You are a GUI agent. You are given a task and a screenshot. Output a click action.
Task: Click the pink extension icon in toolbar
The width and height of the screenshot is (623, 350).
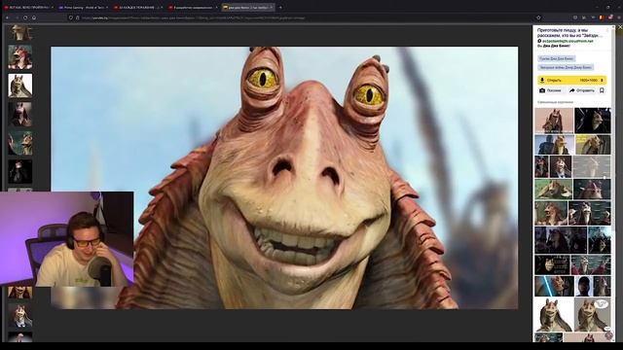(609, 17)
